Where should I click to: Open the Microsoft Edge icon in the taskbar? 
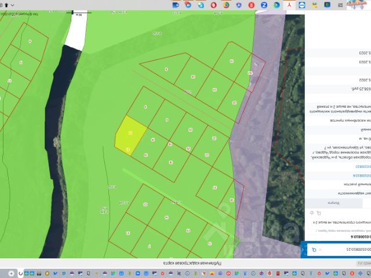point(277,5)
